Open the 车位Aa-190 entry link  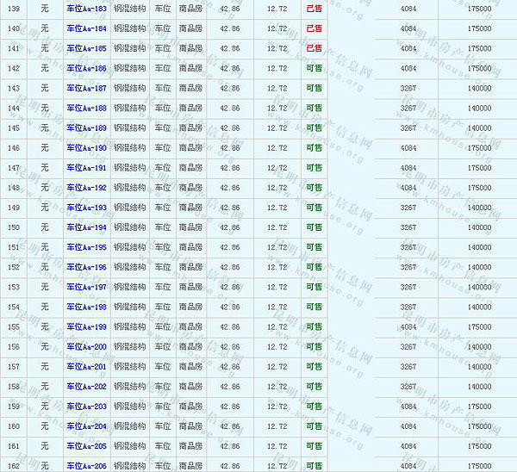pyautogui.click(x=87, y=148)
